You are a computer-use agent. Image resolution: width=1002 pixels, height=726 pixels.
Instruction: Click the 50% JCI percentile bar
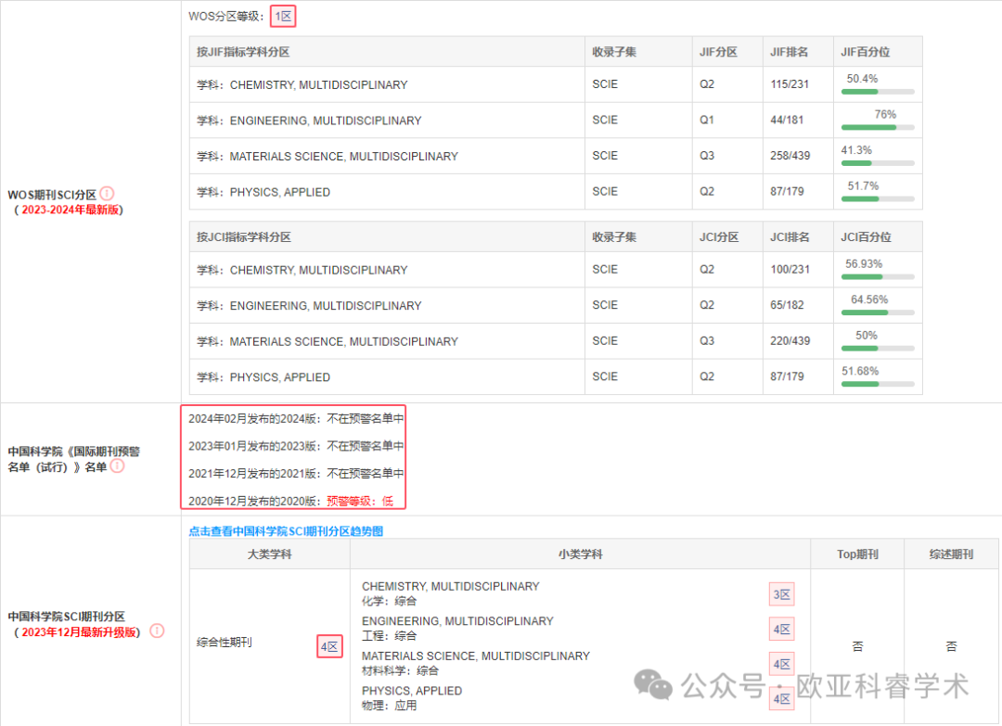pos(878,348)
